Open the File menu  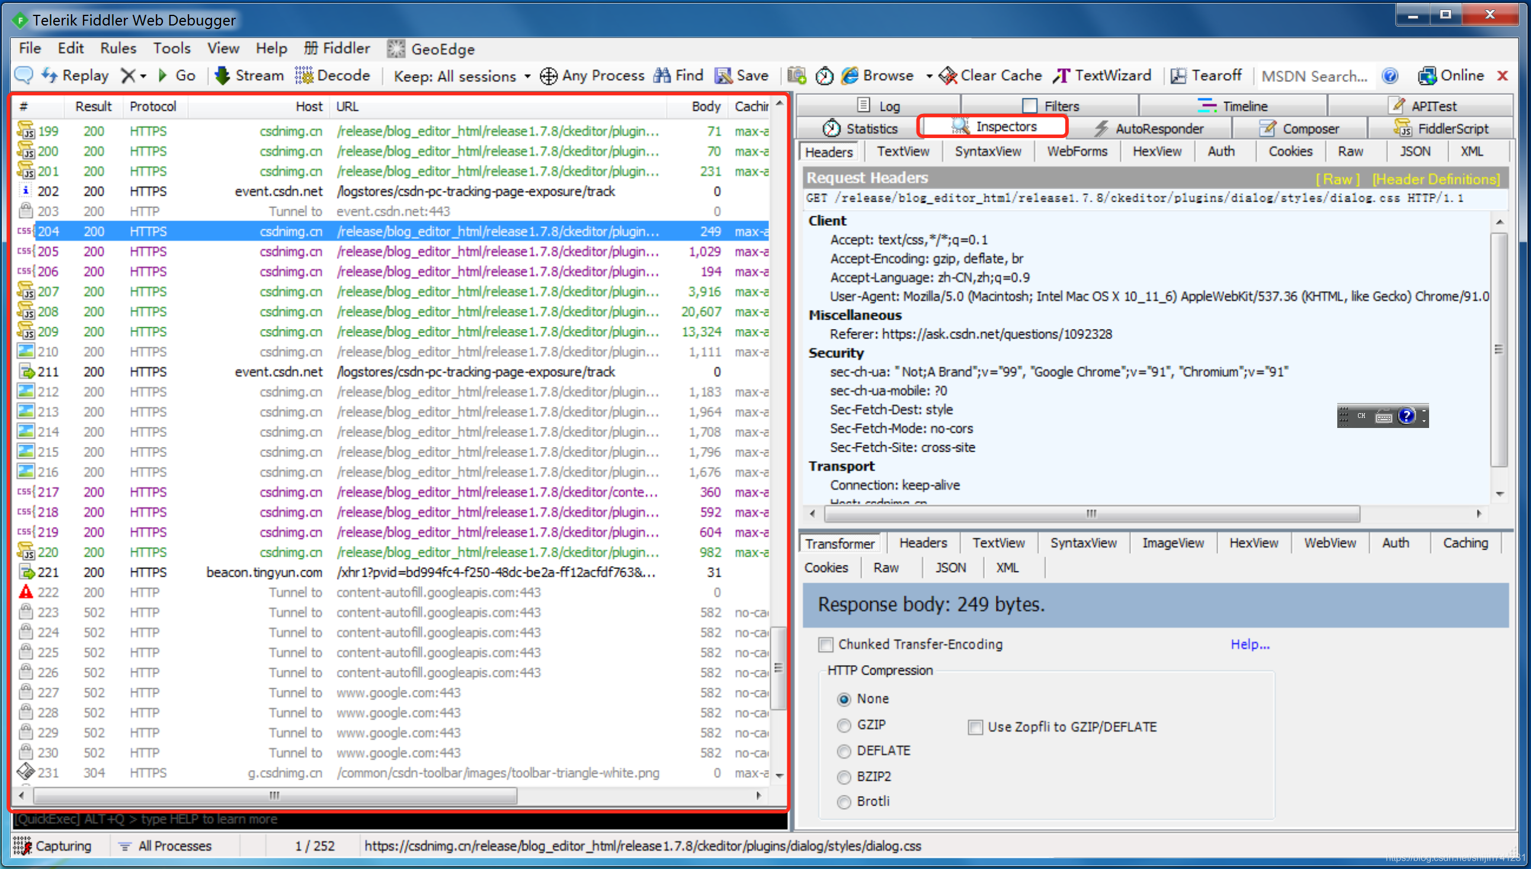30,49
